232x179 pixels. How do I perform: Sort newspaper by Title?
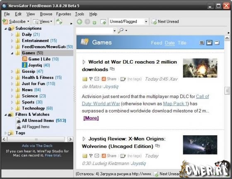pos(182,43)
